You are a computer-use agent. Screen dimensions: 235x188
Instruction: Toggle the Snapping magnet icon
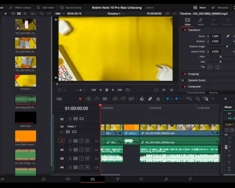(x=142, y=99)
